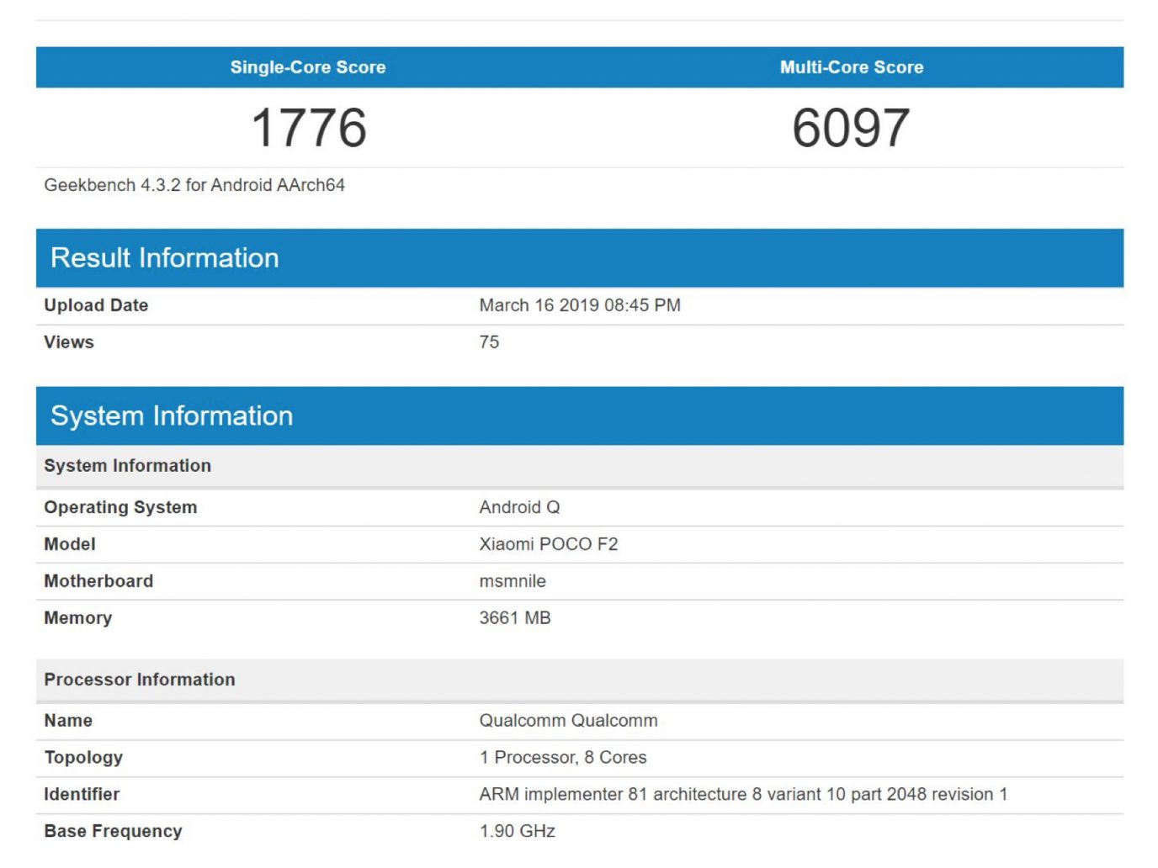Select the single-core score value 1776
The image size is (1158, 868).
click(309, 128)
